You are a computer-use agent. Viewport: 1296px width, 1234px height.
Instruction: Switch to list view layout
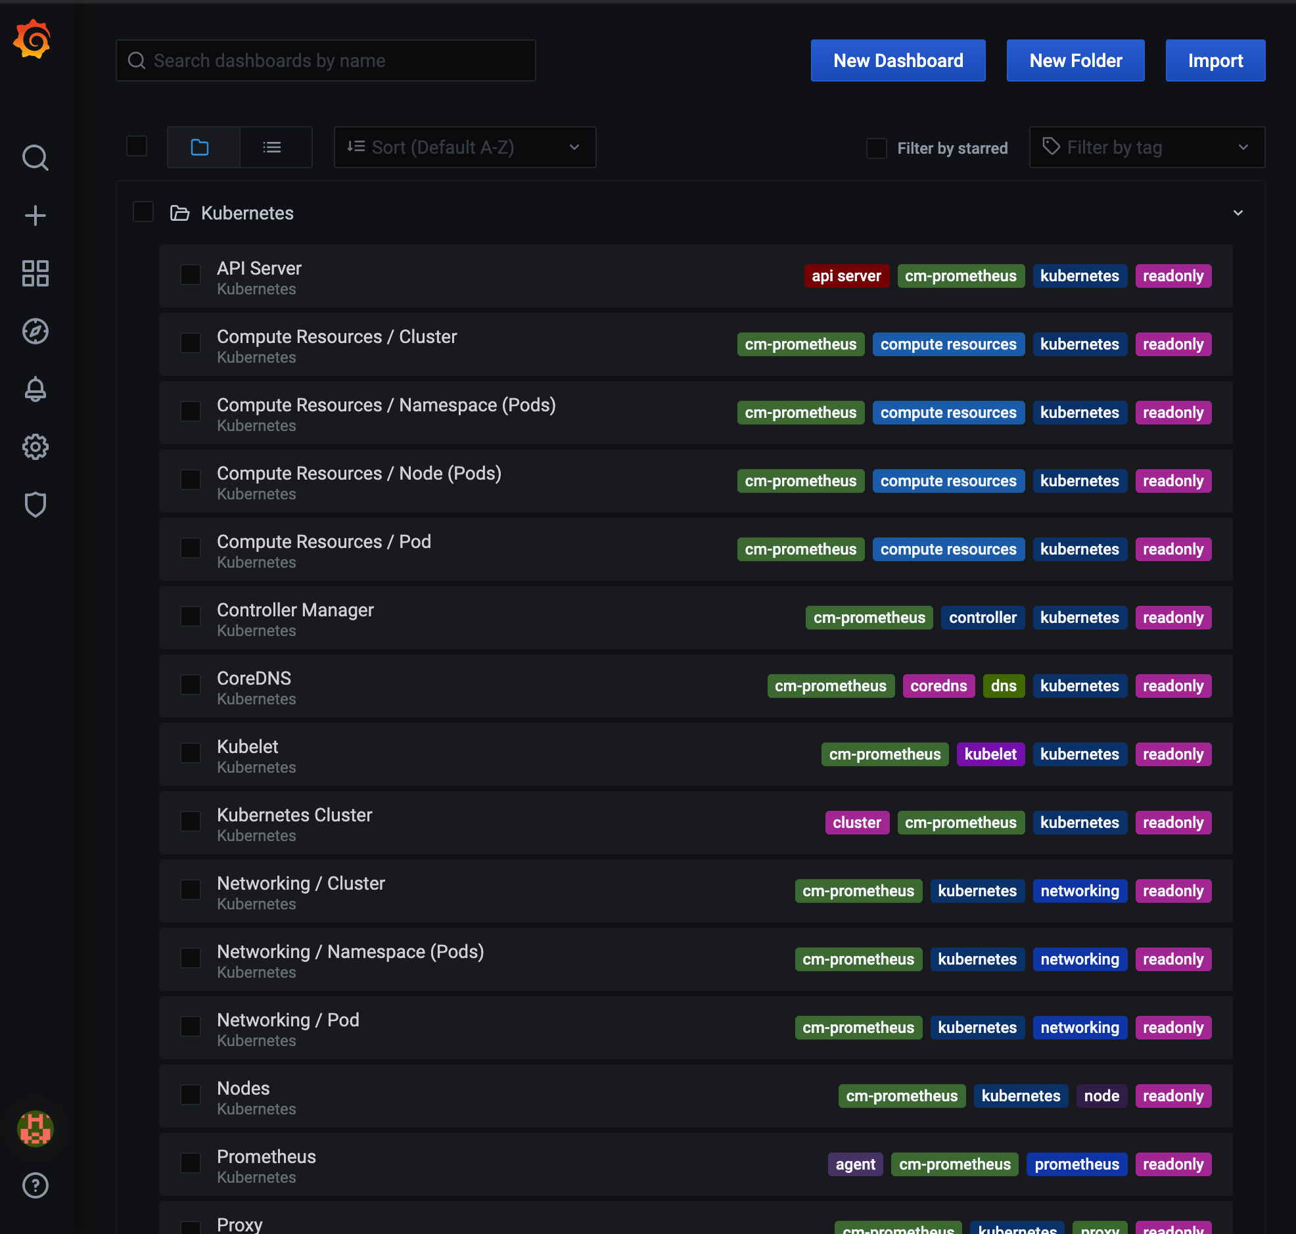point(275,147)
